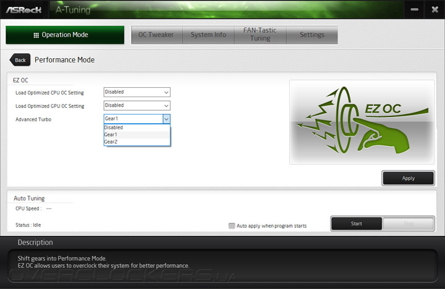The image size is (445, 289).
Task: Select Disabled in Advanced Turbo list
Action: coord(137,127)
